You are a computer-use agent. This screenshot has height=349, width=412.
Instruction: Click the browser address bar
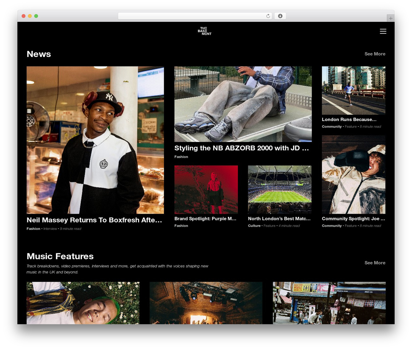195,16
